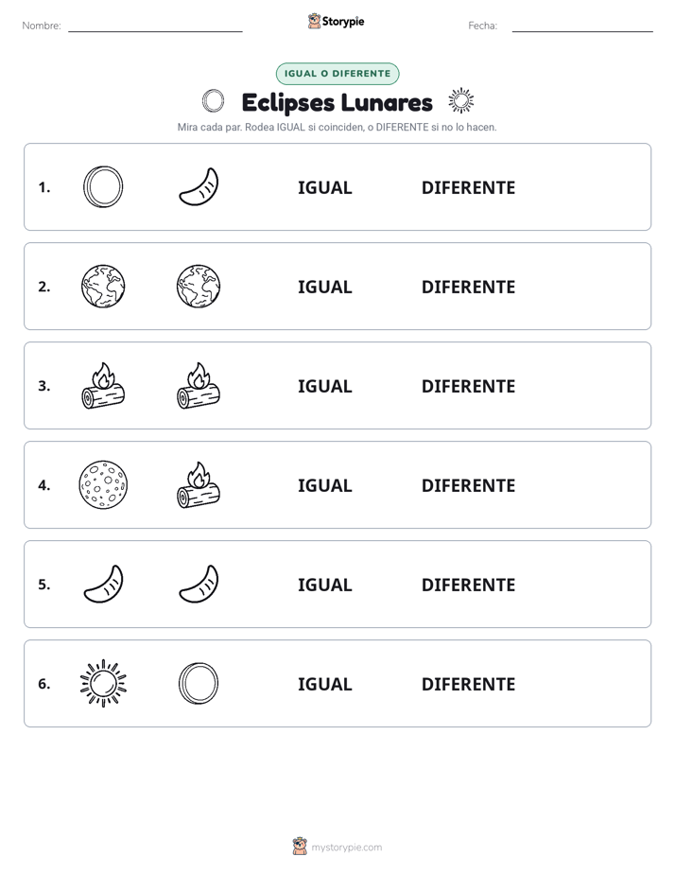Choose IGUAL for question 3

click(x=324, y=386)
